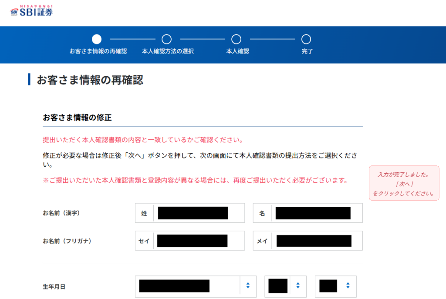Click the お名前（フリガナ） field label
This screenshot has height=299, width=446.
(67, 241)
